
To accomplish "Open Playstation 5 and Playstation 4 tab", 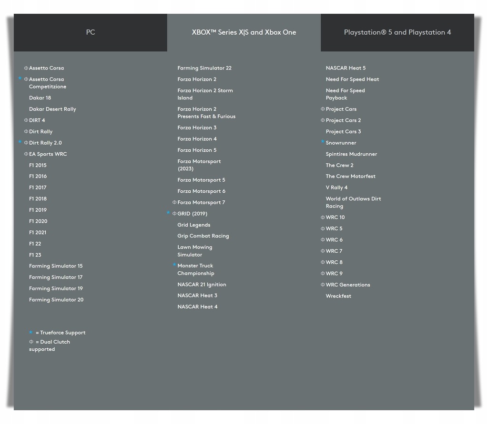I will point(397,32).
